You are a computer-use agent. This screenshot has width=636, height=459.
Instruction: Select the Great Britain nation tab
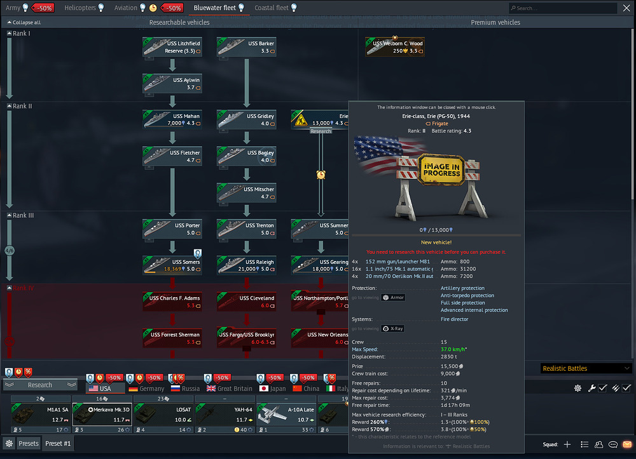(229, 389)
